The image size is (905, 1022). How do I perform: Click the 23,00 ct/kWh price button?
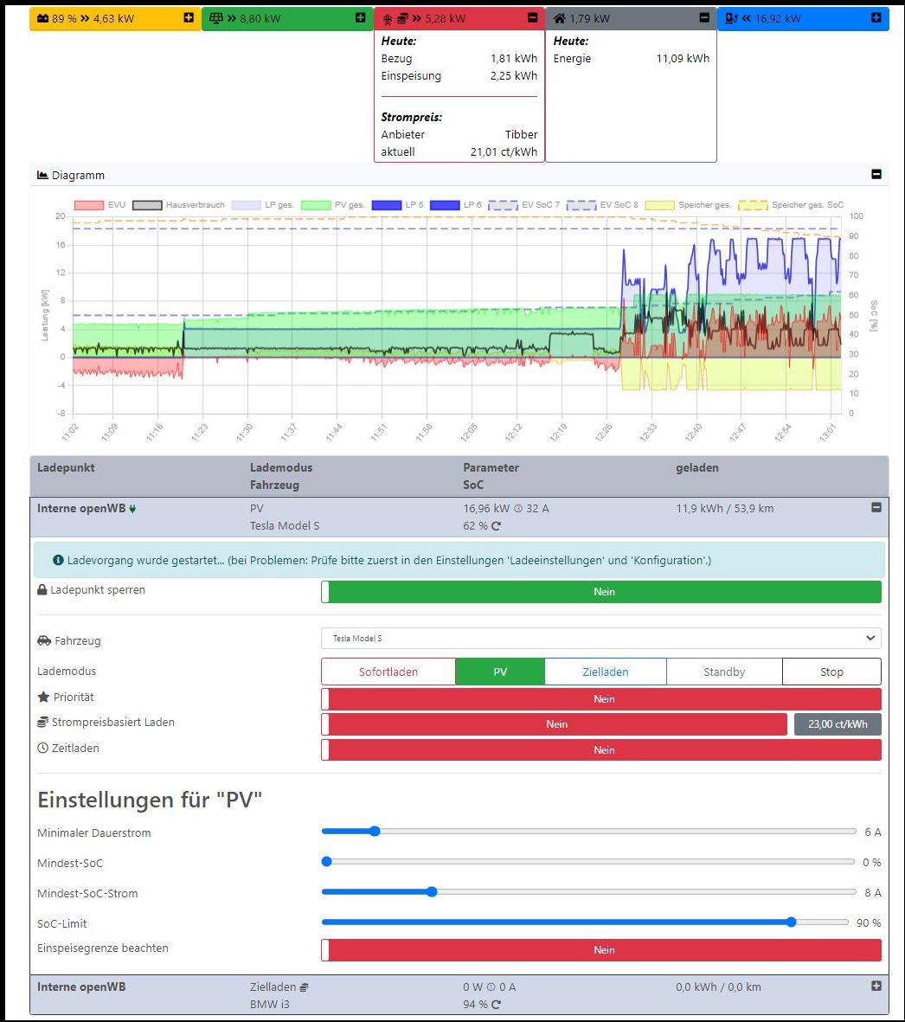837,724
